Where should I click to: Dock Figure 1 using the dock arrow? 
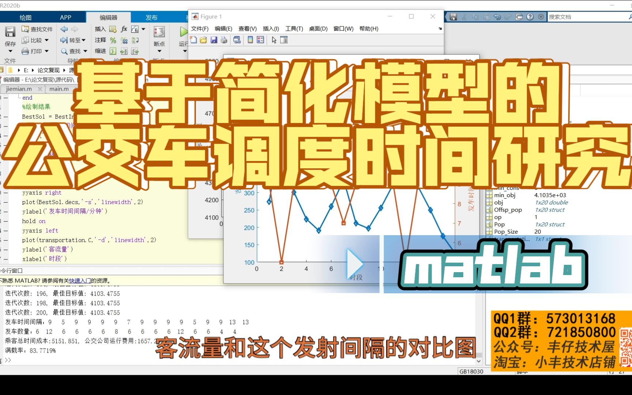click(x=440, y=29)
